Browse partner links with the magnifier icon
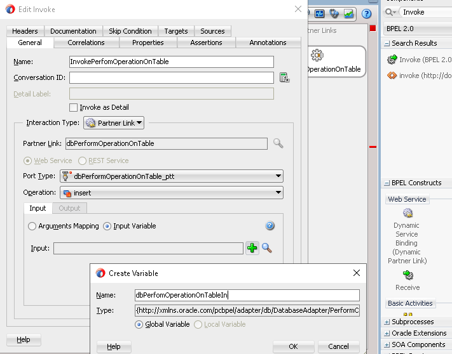This screenshot has width=452, height=354. point(278,143)
